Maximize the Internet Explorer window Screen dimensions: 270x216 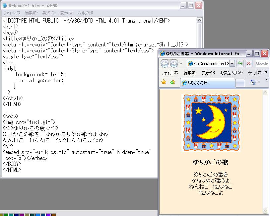click(x=257, y=54)
